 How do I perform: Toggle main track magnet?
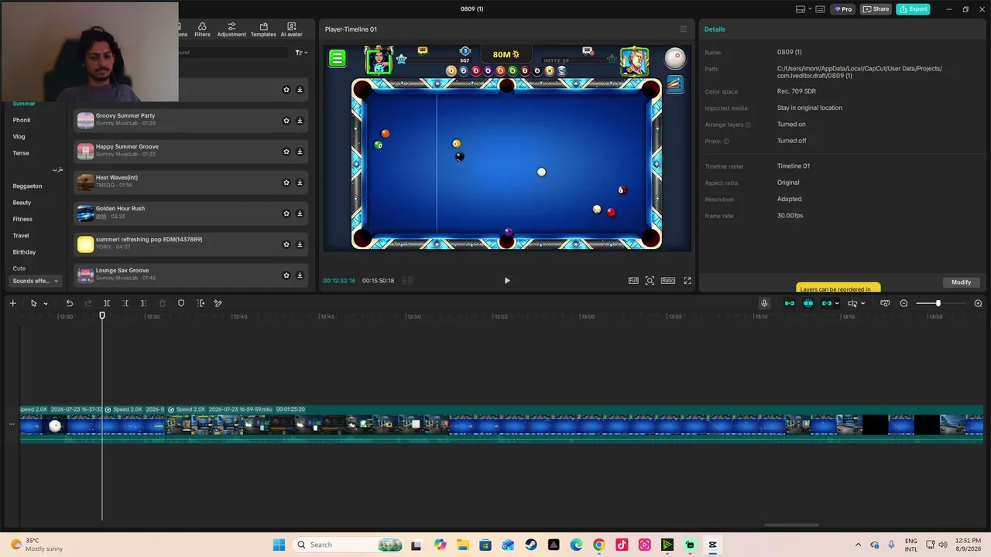point(790,303)
